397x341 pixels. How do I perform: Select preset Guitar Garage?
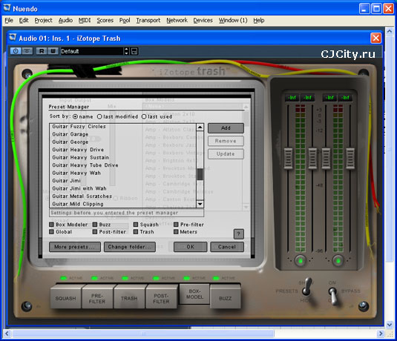click(70, 134)
